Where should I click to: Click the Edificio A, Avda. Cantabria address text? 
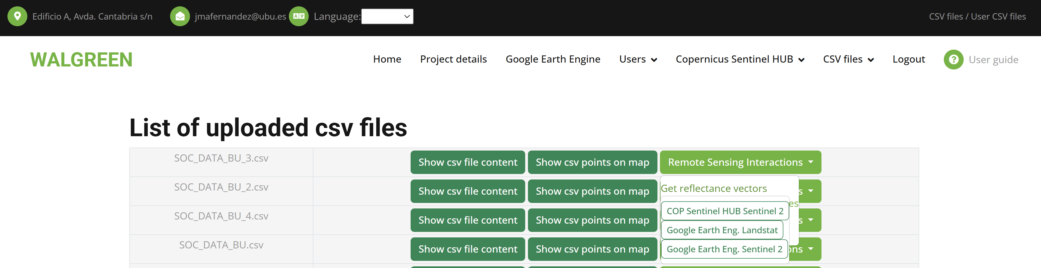click(x=92, y=17)
